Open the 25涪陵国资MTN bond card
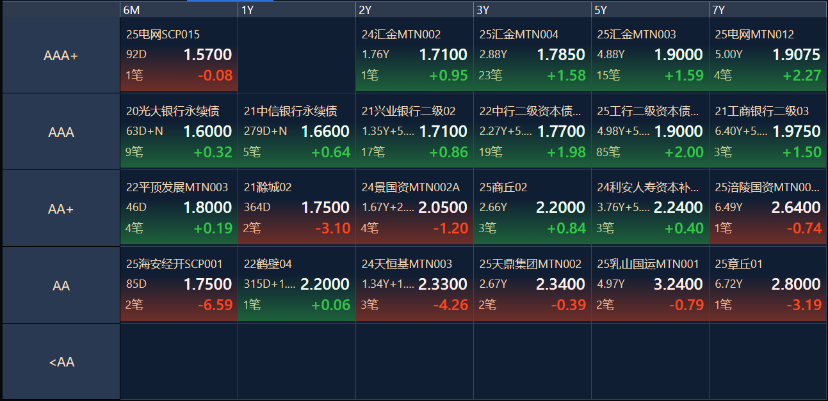Viewport: 828px width, 401px height. point(768,208)
